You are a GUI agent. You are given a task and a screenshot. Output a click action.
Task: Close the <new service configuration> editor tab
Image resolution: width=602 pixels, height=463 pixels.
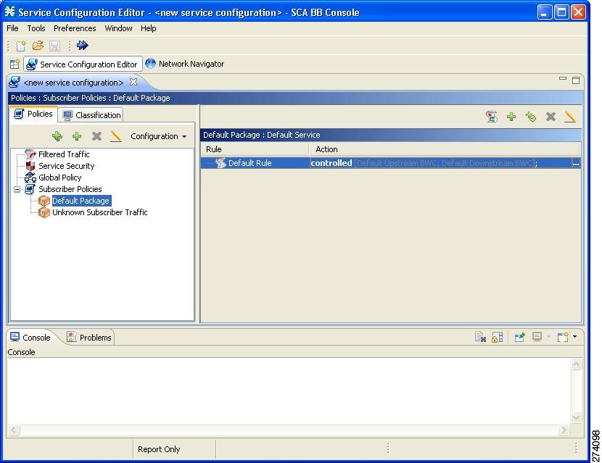point(133,82)
